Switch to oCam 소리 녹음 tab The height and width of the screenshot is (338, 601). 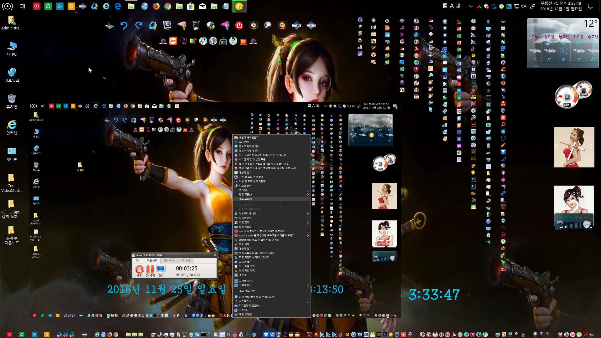click(185, 260)
